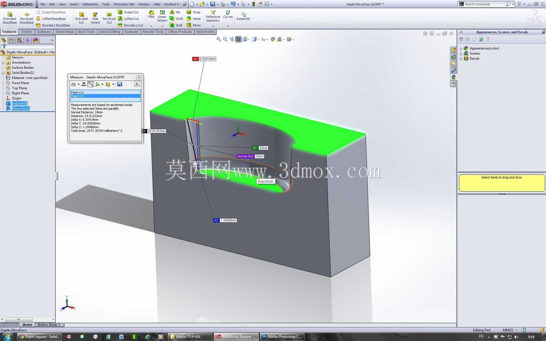Screen dimensions: 546x341
Task: Apply the Fillet feature
Action: (151, 14)
